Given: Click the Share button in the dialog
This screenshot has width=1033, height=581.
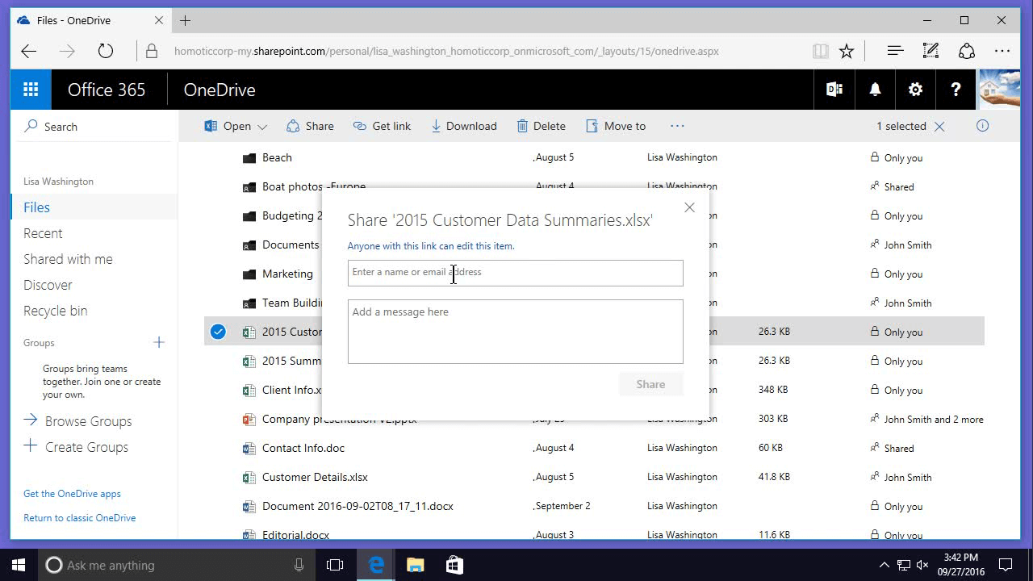Looking at the screenshot, I should pos(650,384).
